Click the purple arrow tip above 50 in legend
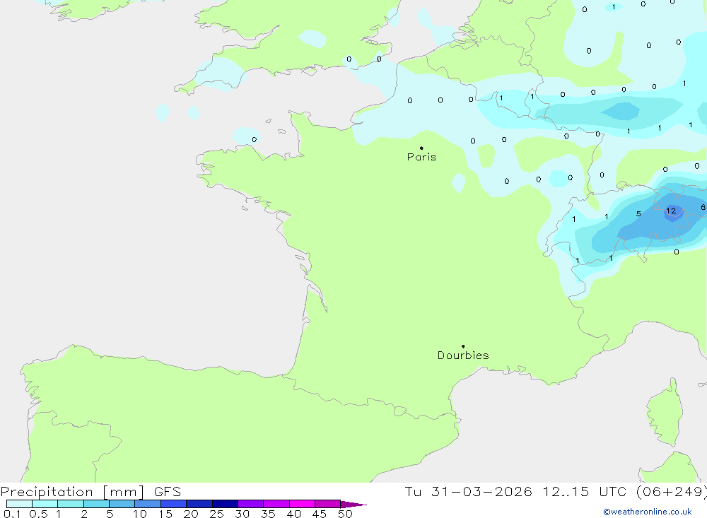707x518 pixels. pyautogui.click(x=353, y=505)
